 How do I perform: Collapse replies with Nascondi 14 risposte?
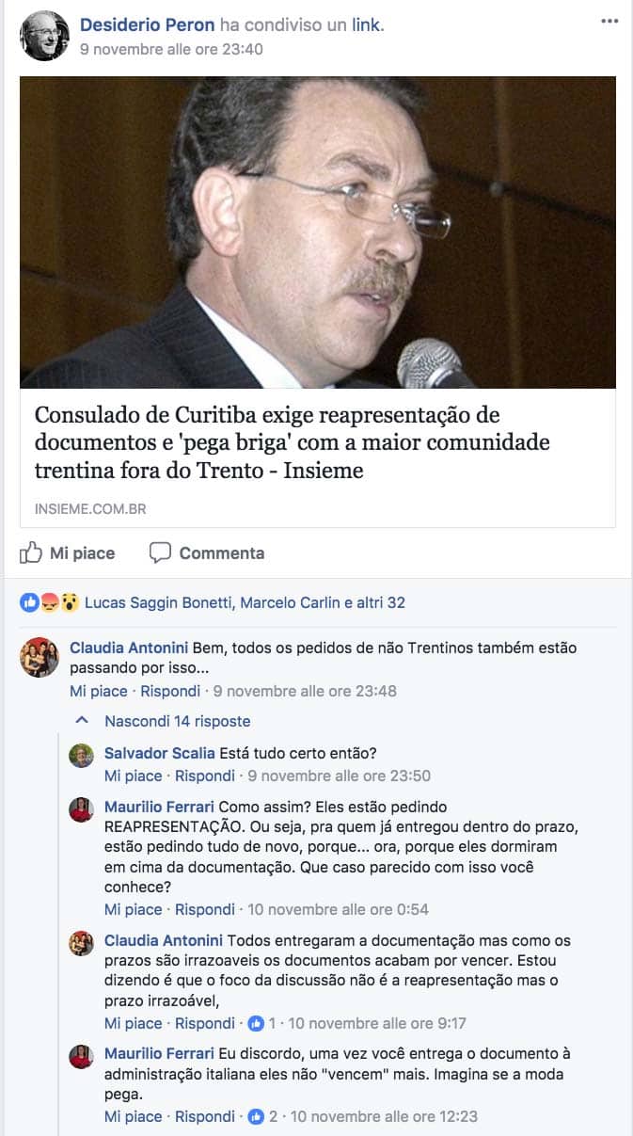pos(178,721)
